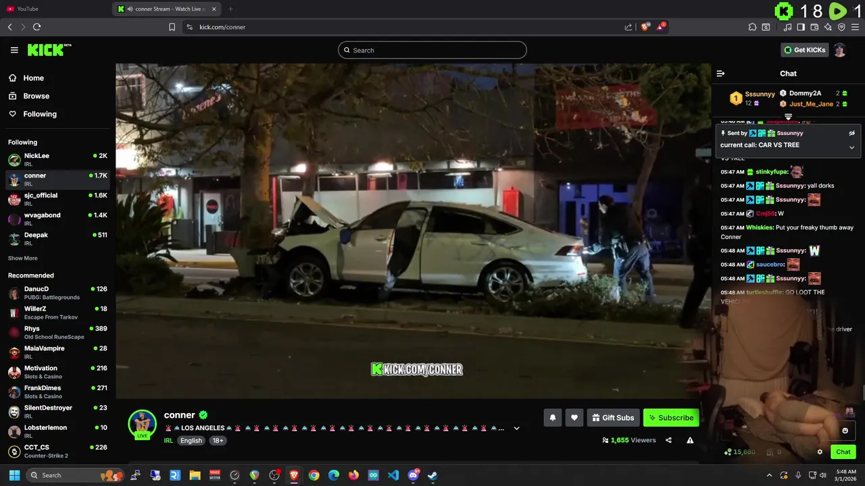The width and height of the screenshot is (865, 486).
Task: Share the stream via the share icon
Action: click(668, 440)
